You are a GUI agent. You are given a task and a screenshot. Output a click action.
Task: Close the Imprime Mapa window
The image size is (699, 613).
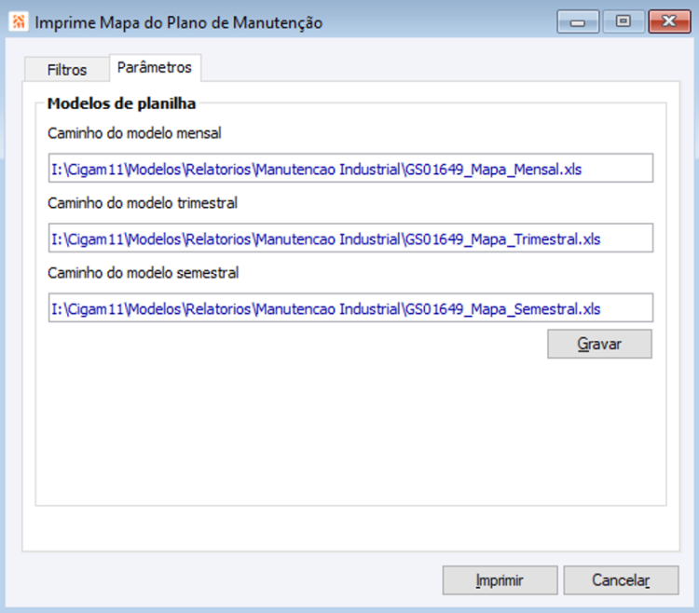click(669, 21)
